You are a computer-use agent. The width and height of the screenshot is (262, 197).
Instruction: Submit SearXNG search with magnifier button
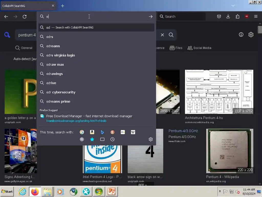click(x=171, y=35)
